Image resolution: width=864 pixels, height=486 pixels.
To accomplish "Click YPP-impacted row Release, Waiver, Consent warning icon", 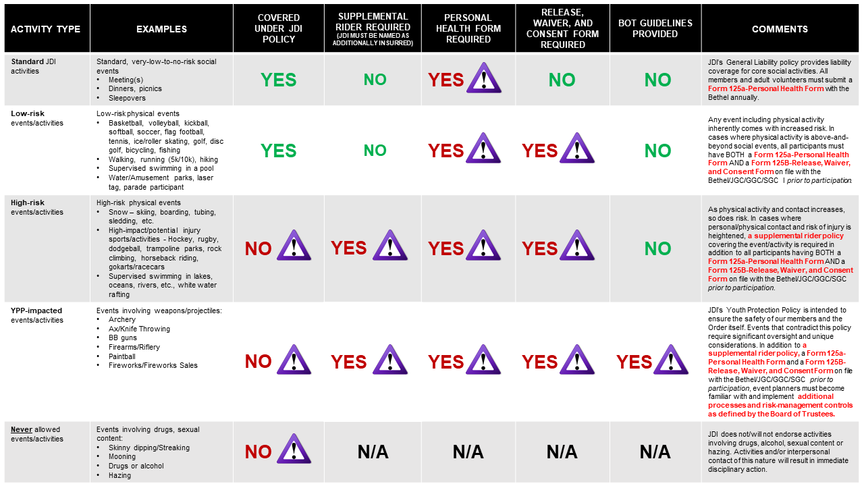I will [x=578, y=360].
